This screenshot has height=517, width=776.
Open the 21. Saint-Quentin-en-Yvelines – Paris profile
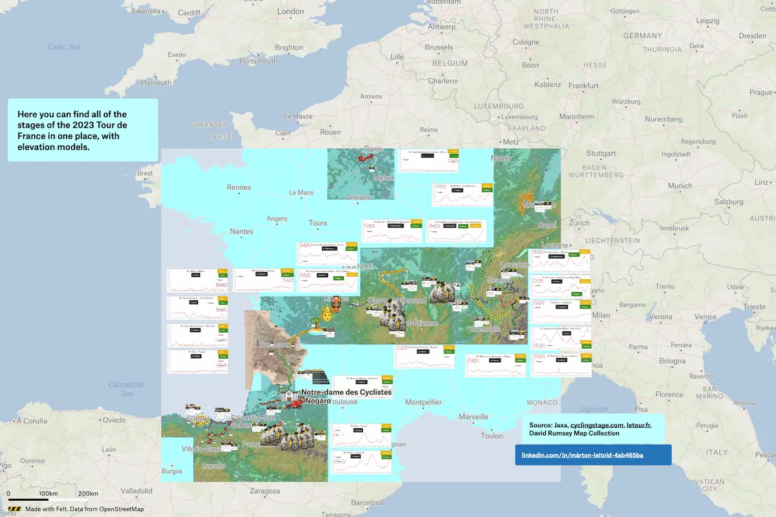click(x=429, y=160)
